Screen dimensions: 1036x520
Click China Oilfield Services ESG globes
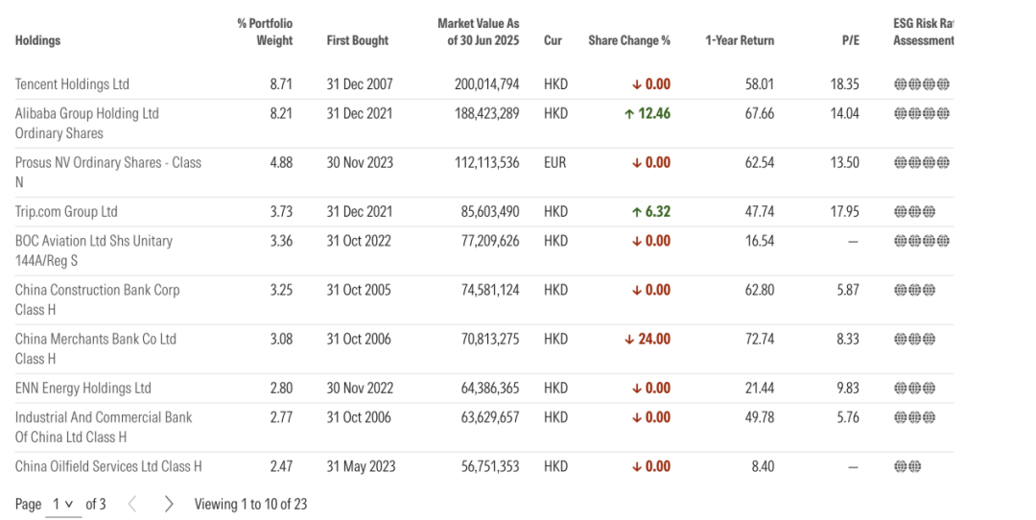907,467
